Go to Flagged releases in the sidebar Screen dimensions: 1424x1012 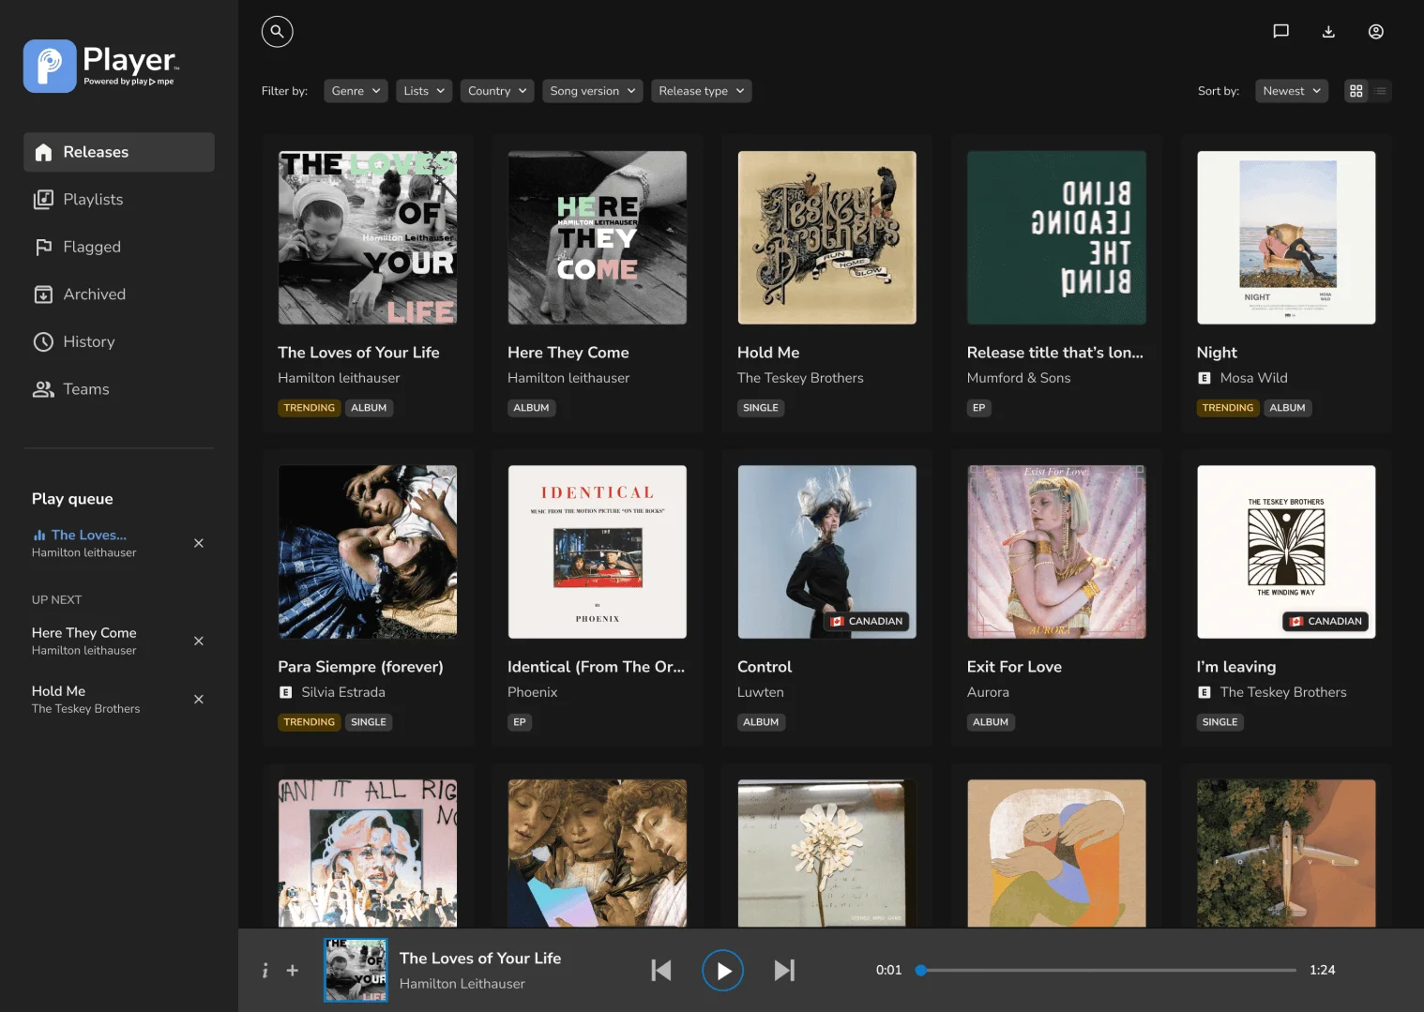[91, 247]
